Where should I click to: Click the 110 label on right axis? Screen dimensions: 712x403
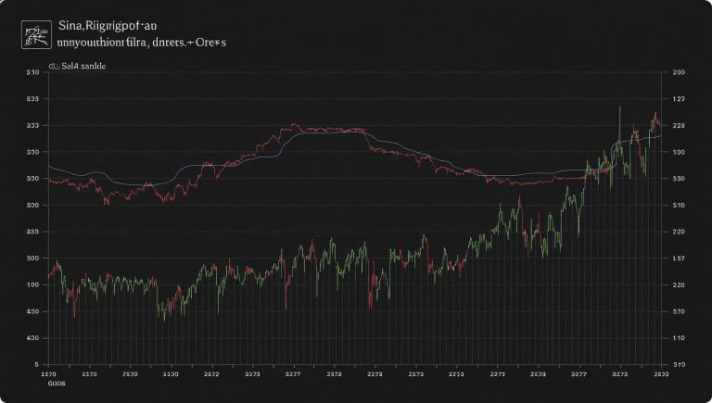[x=678, y=338]
